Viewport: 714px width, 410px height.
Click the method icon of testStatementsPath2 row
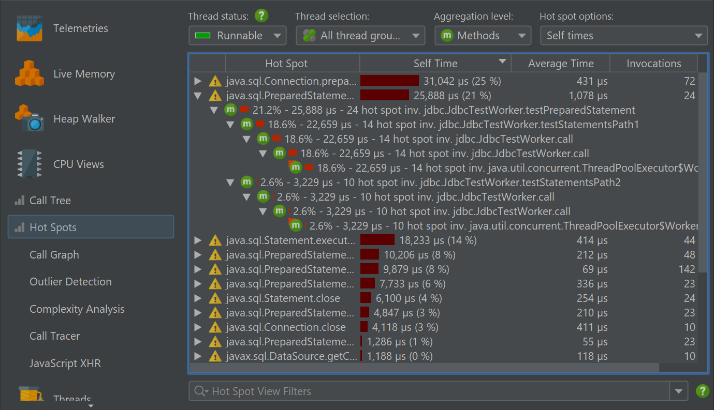click(247, 182)
